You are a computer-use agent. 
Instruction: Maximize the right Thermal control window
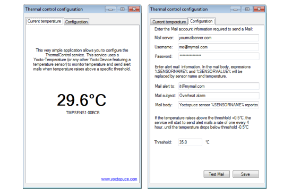click(x=247, y=9)
